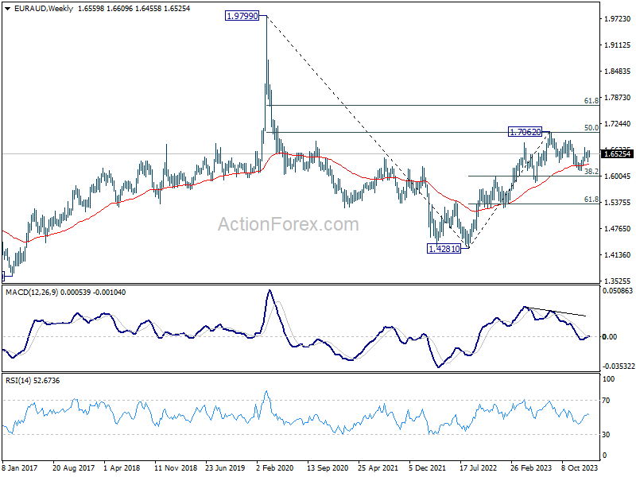Click the 1.91125 price axis value
The width and height of the screenshot is (636, 477).
tap(618, 45)
